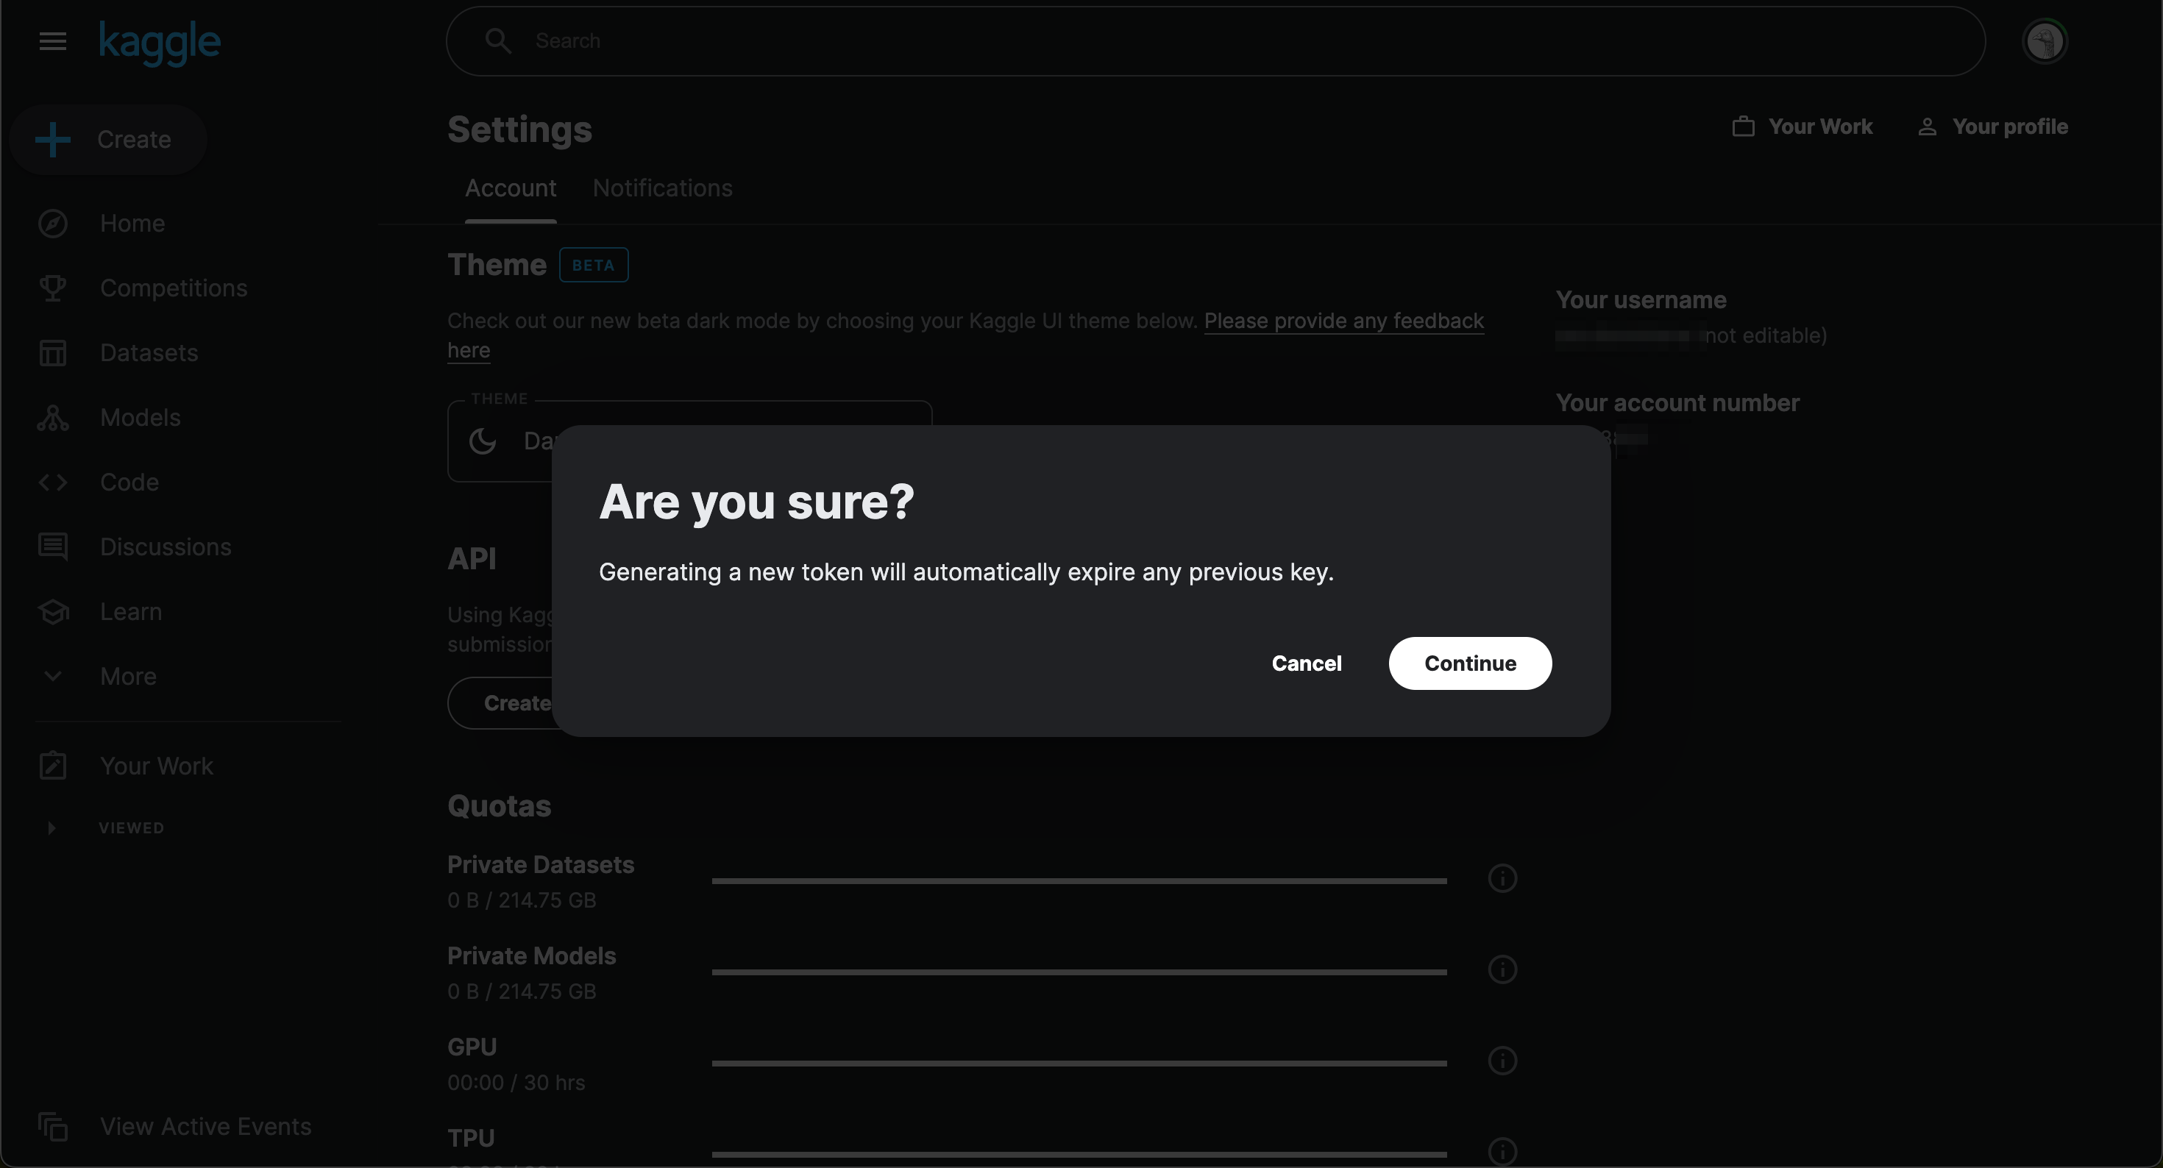Image resolution: width=2163 pixels, height=1168 pixels.
Task: Click the GPU quota progress bar
Action: point(1079,1063)
